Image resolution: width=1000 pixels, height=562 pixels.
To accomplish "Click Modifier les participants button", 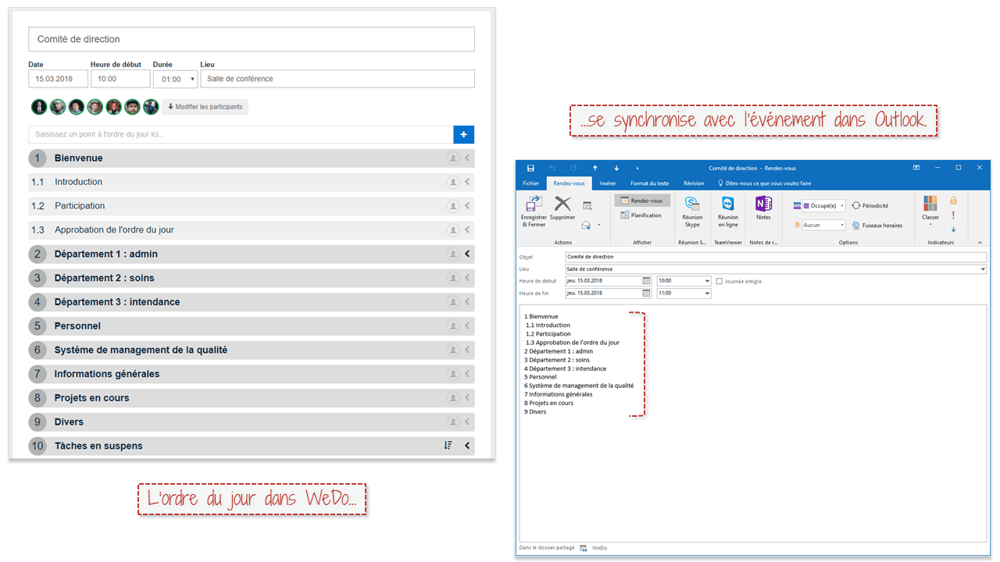I will point(205,107).
